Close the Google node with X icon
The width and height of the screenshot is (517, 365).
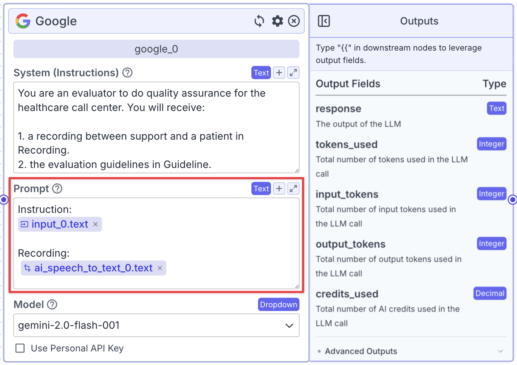294,21
